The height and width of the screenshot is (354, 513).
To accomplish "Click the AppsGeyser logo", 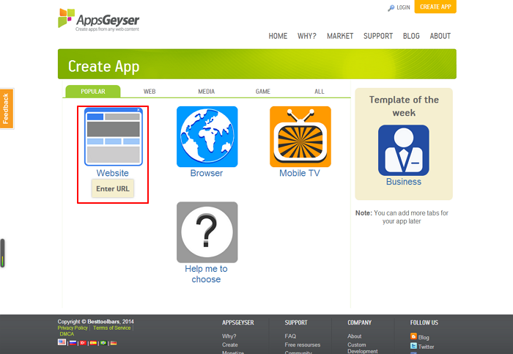I will coord(98,20).
